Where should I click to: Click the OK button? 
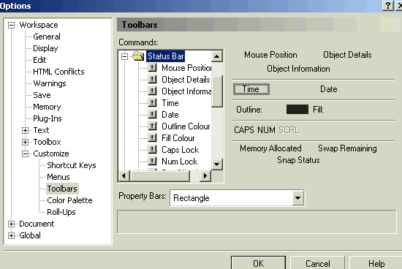[x=259, y=263]
